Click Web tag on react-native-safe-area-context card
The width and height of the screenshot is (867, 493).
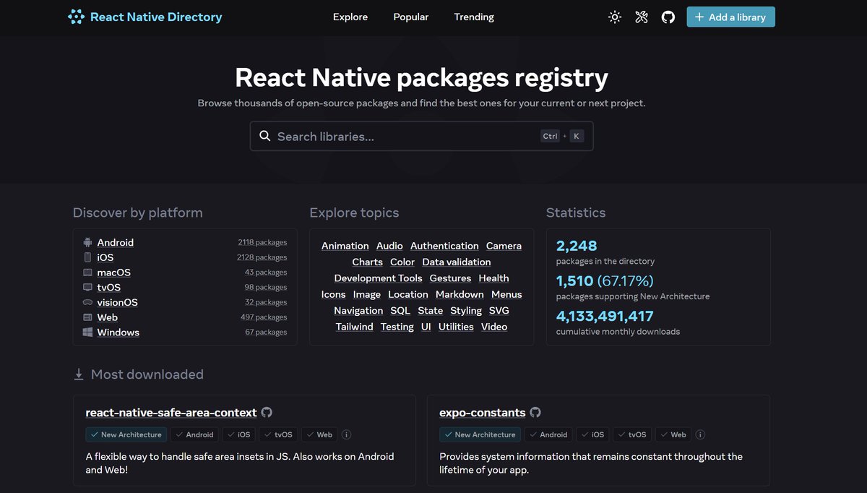[319, 434]
